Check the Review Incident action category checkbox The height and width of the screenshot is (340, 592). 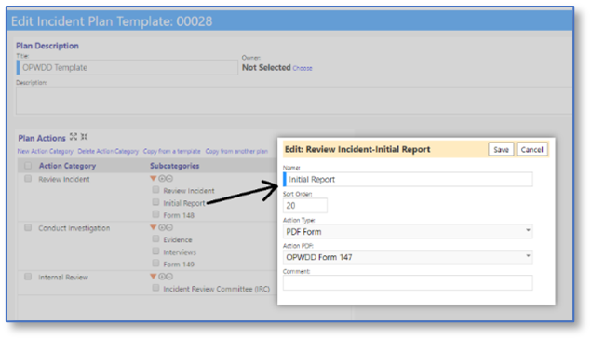coord(28,178)
